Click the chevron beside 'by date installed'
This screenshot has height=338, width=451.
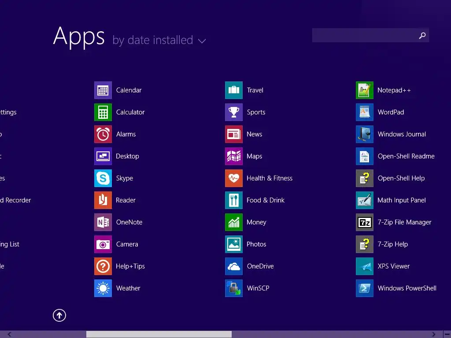click(202, 41)
